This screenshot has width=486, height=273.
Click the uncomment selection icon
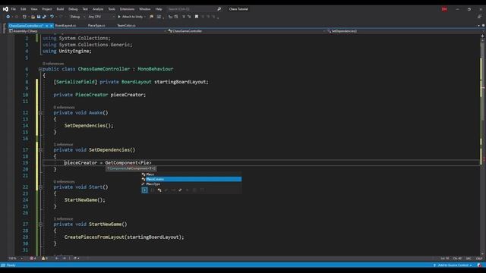[189, 17]
